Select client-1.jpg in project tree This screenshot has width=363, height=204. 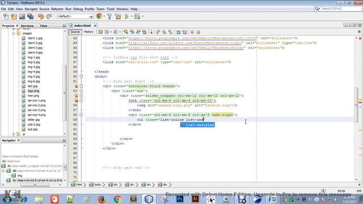[x=35, y=38]
